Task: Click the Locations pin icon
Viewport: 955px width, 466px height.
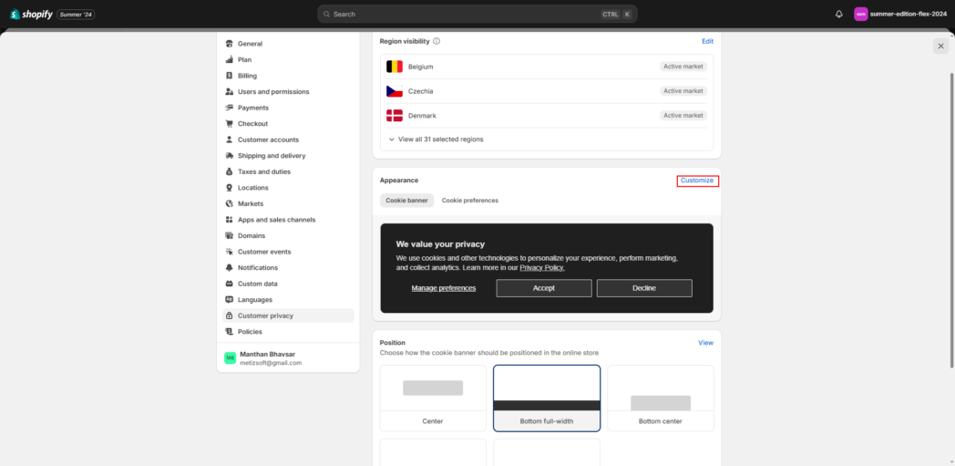Action: coord(229,188)
